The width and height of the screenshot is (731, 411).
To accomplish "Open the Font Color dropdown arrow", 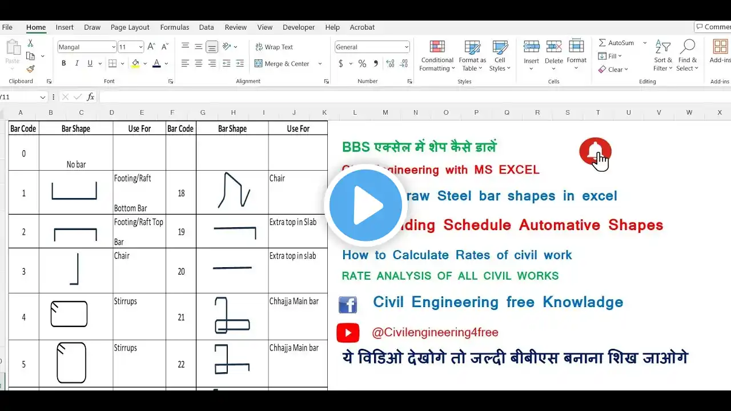I will coord(166,63).
